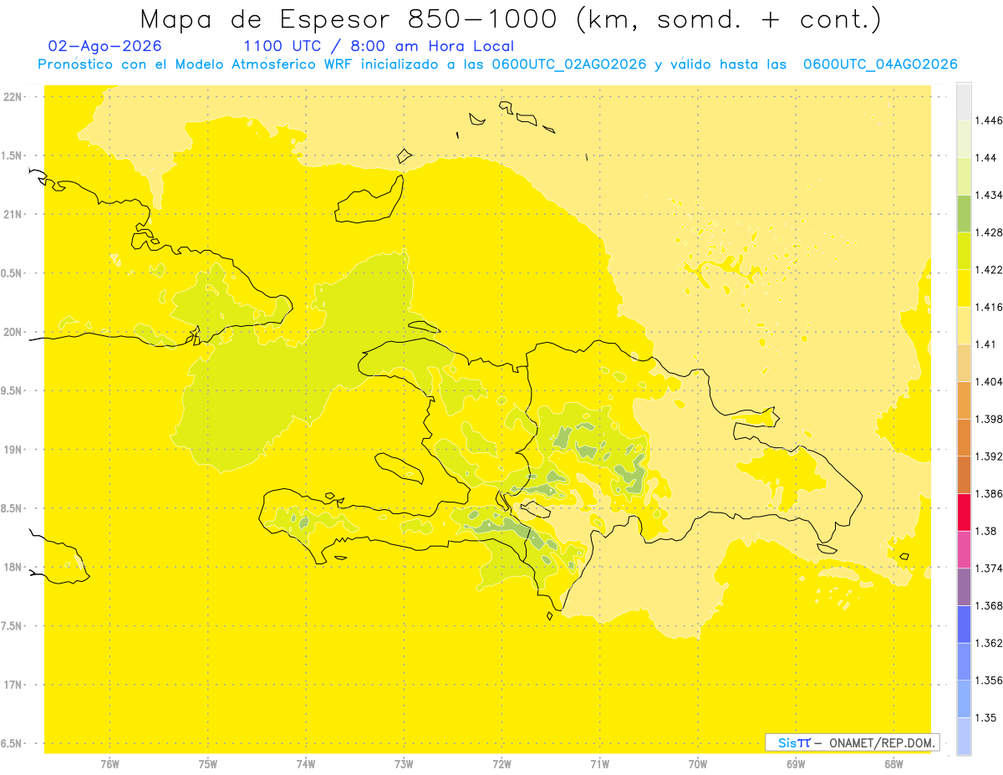Click the longitude label '69W'
Viewport: 1003px width, 775px height.
coord(796,764)
